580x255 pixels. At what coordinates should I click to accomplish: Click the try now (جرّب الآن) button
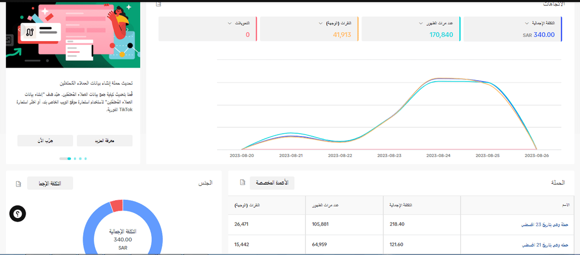tap(45, 141)
